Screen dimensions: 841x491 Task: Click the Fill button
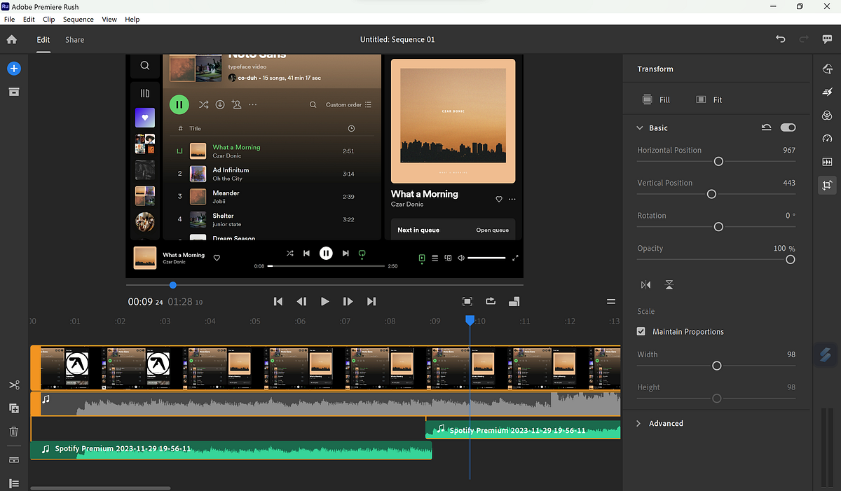coord(657,99)
